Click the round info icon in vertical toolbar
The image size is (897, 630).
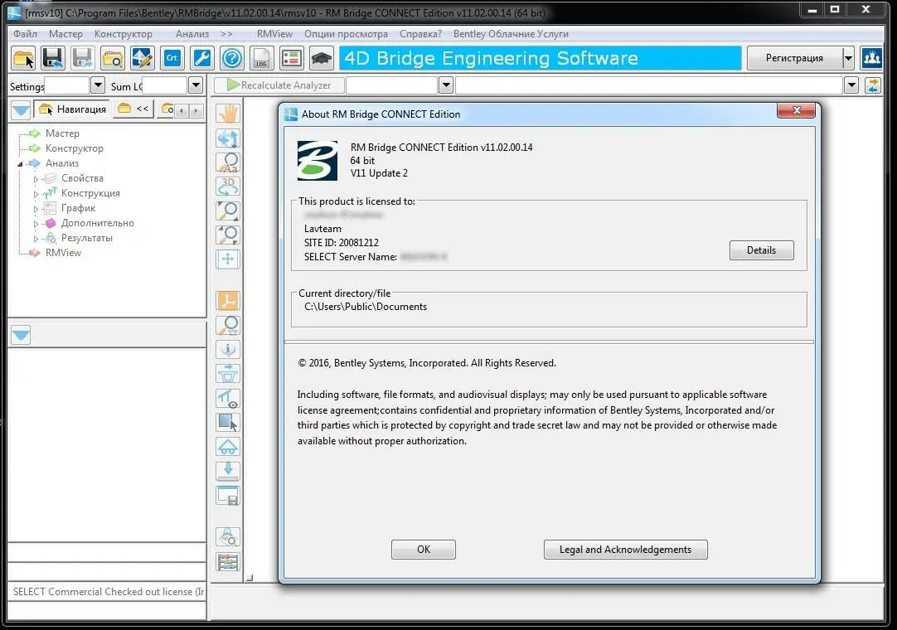tap(228, 349)
